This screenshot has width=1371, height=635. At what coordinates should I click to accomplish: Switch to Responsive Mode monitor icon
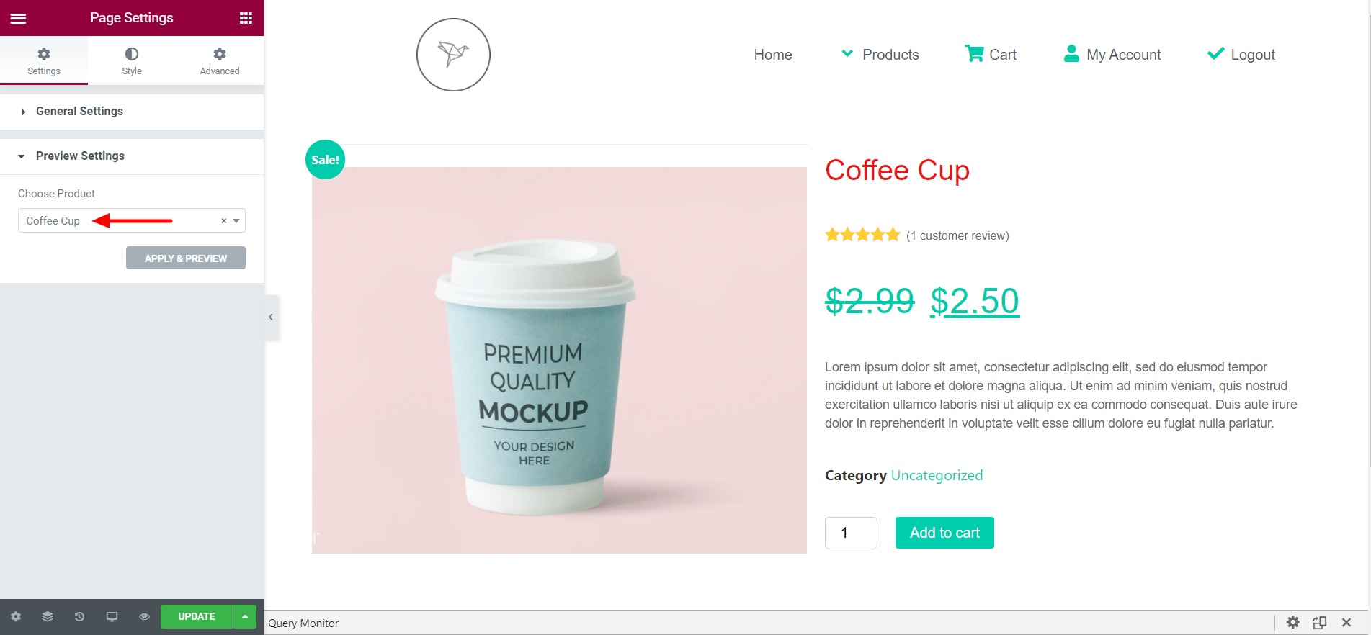point(112,616)
